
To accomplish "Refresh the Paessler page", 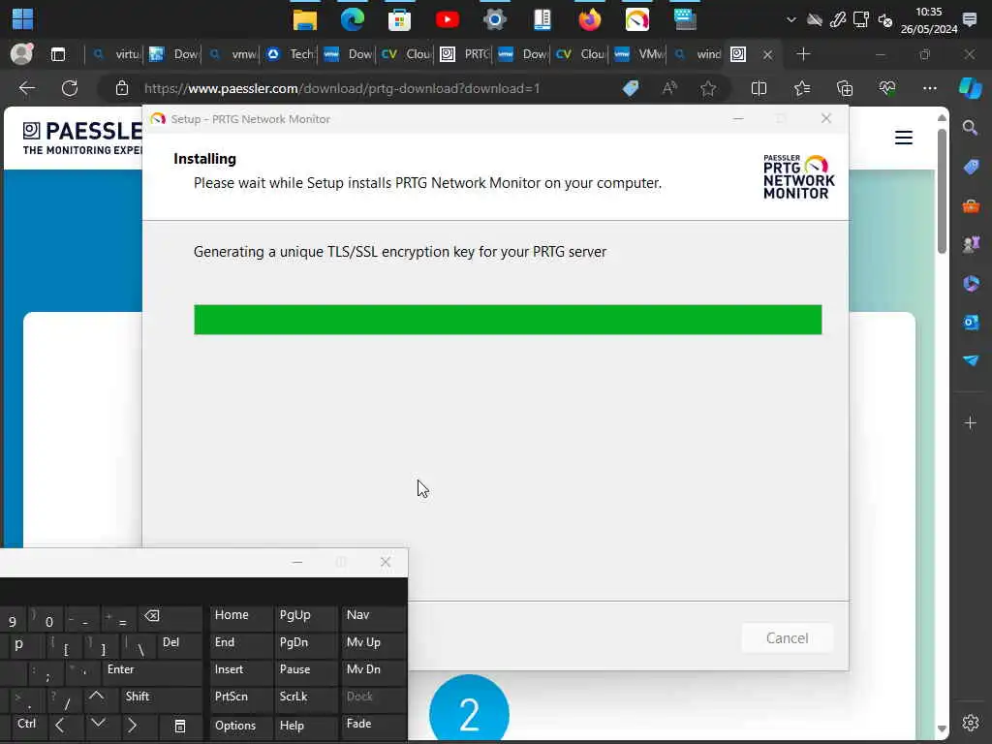I will pyautogui.click(x=70, y=88).
